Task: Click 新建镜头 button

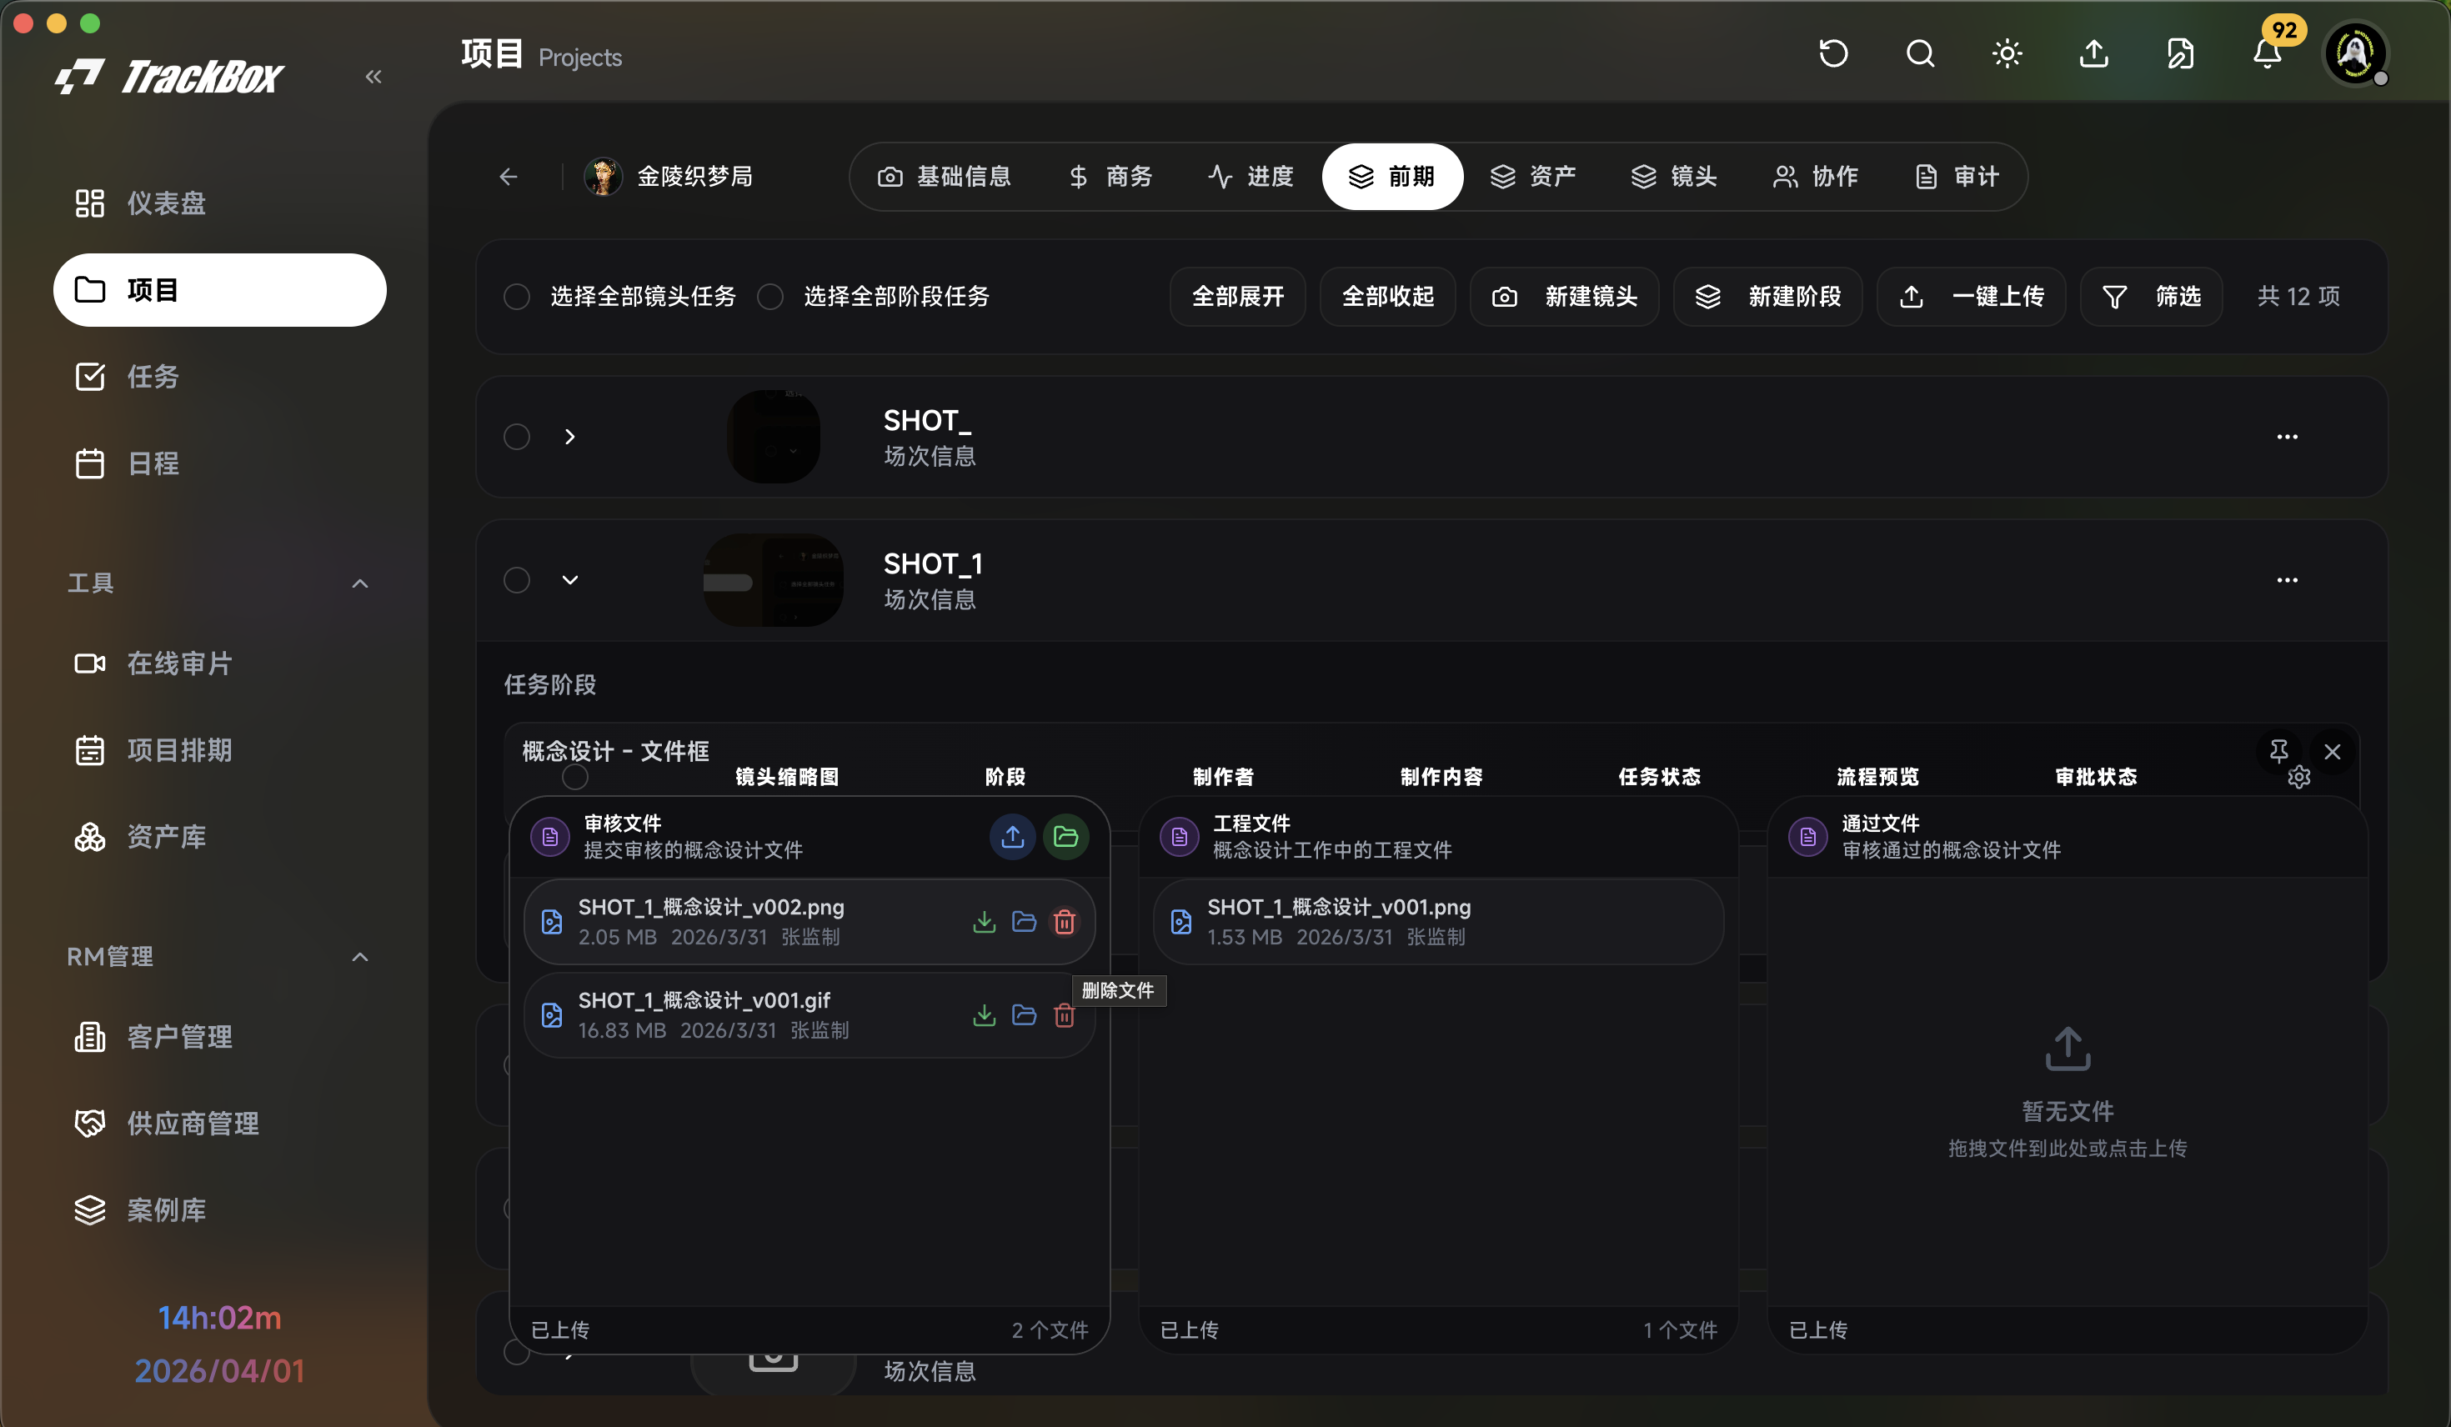Action: [1565, 297]
